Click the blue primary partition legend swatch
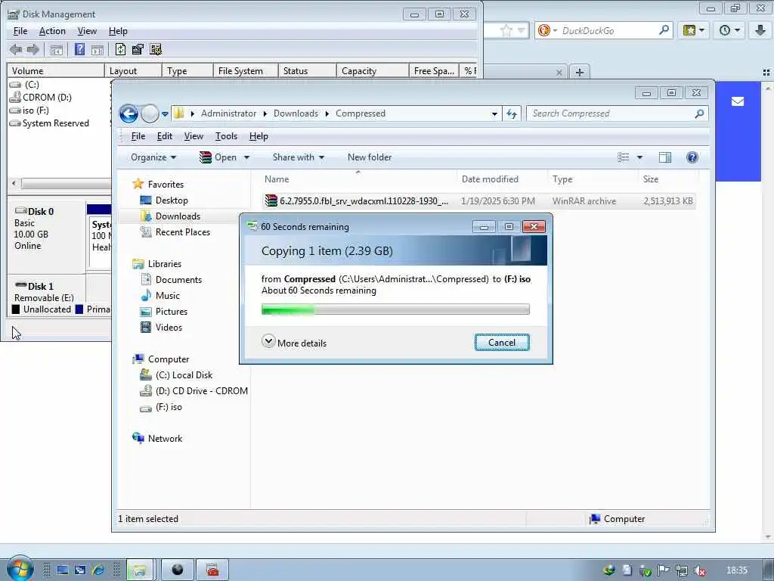This screenshot has height=581, width=774. [x=79, y=309]
